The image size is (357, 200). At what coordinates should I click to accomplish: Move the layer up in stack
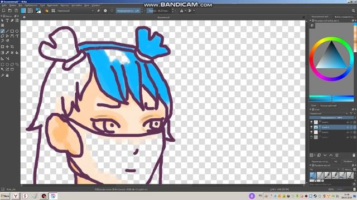(331, 156)
